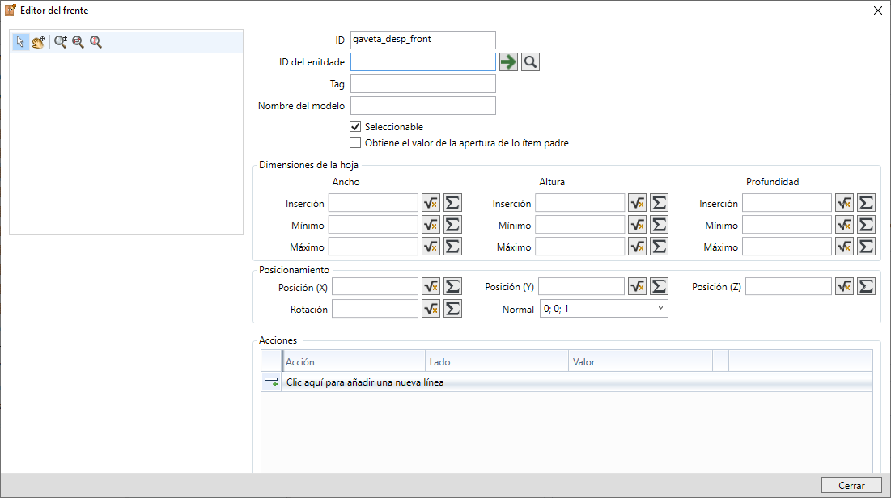
Task: Open formula editor for Posición (Y)
Action: click(638, 286)
